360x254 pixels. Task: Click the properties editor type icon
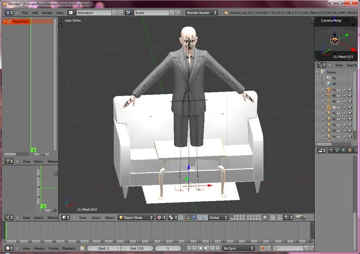tap(321, 151)
